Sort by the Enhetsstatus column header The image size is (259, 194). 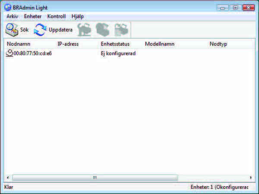click(x=115, y=44)
